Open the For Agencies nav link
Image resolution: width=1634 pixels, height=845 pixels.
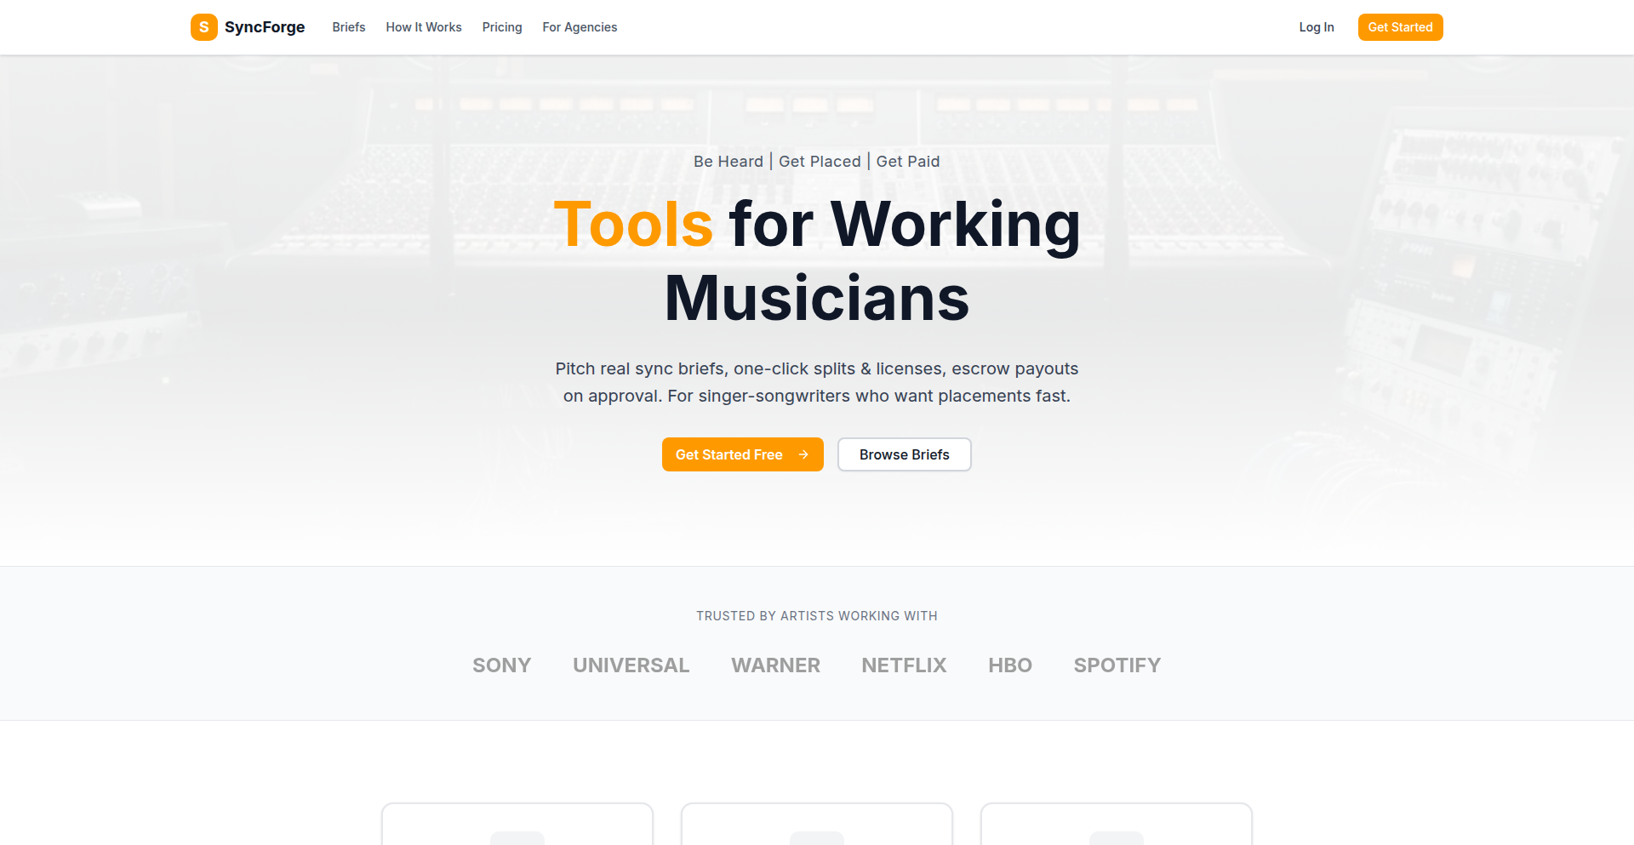coord(580,27)
